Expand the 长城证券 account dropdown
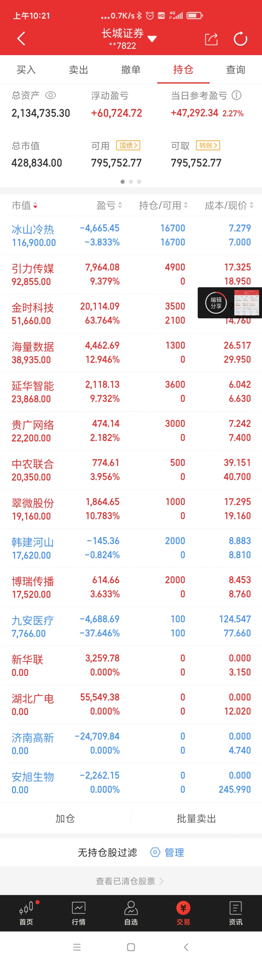 (152, 39)
